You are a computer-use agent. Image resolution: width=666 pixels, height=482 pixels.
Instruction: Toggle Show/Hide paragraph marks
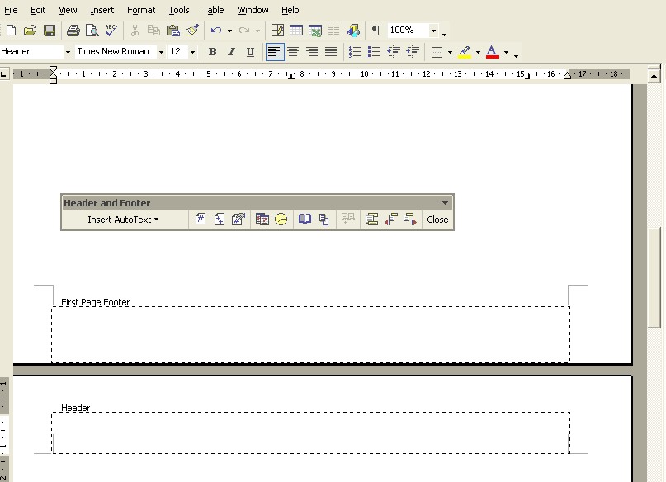376,31
